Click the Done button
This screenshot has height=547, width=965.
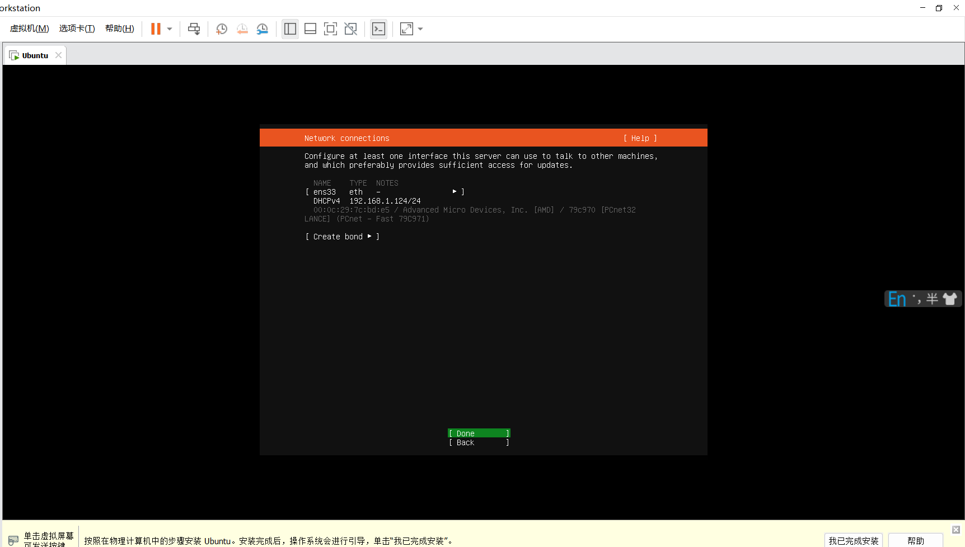479,433
